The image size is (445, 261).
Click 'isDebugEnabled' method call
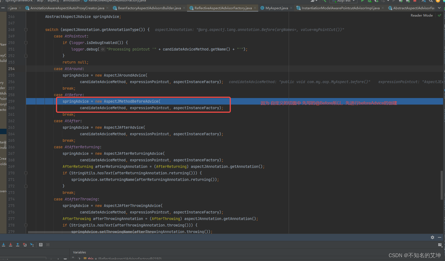[x=102, y=43]
